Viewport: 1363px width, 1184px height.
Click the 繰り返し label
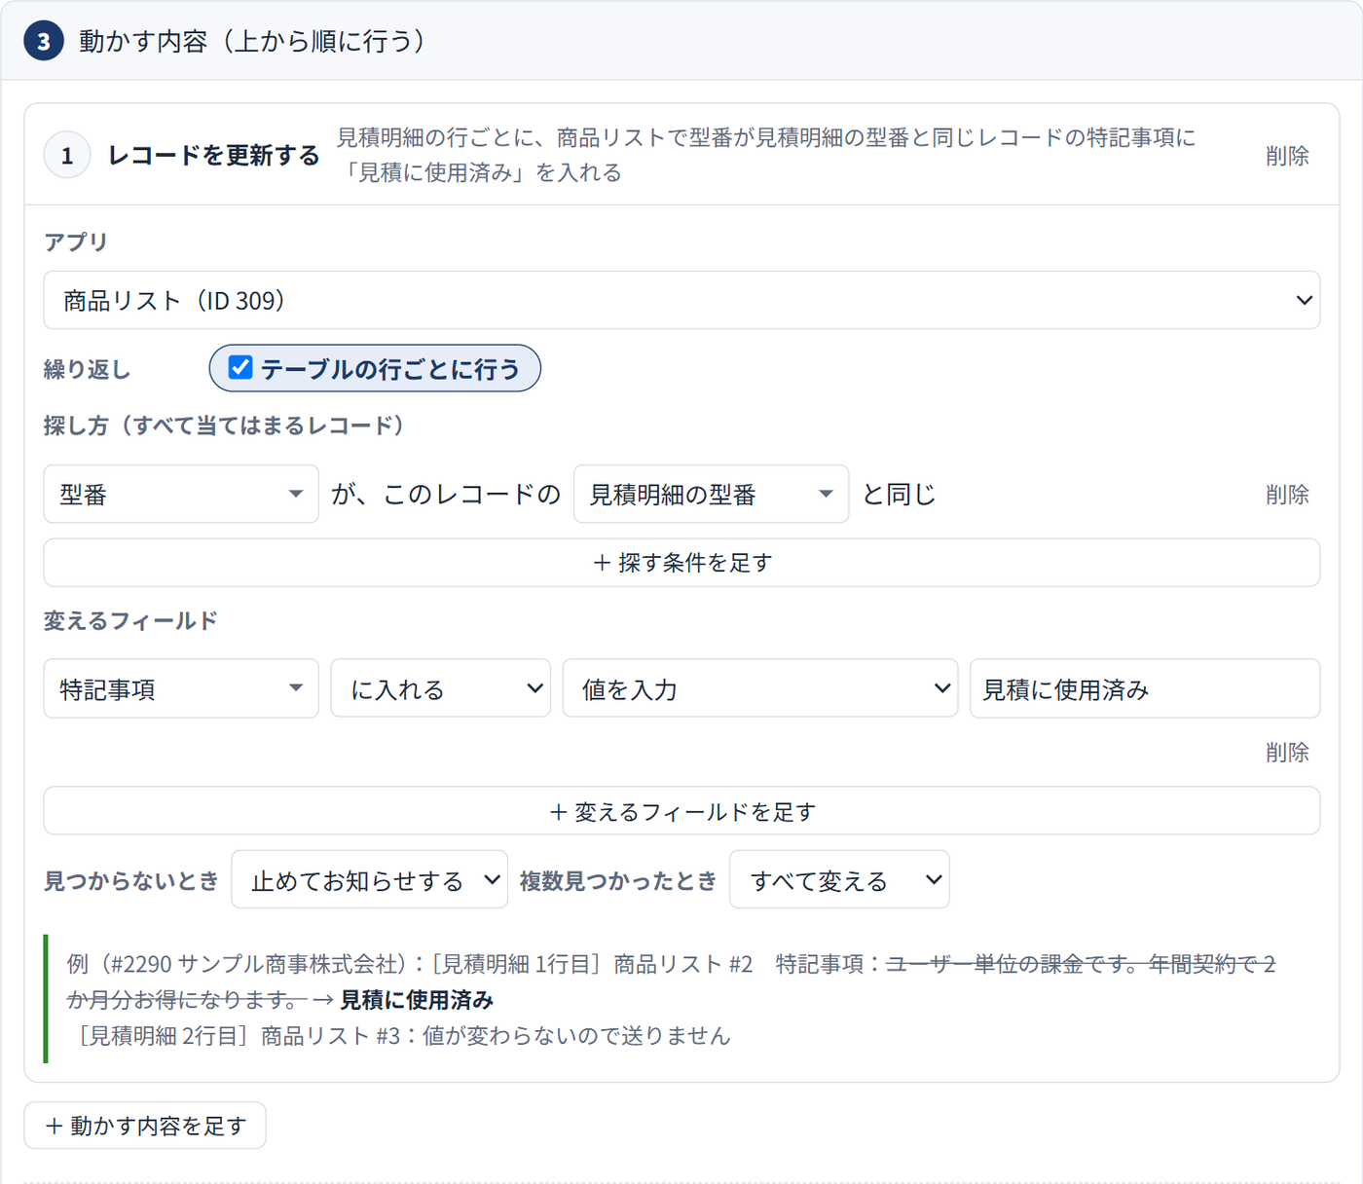click(x=87, y=369)
